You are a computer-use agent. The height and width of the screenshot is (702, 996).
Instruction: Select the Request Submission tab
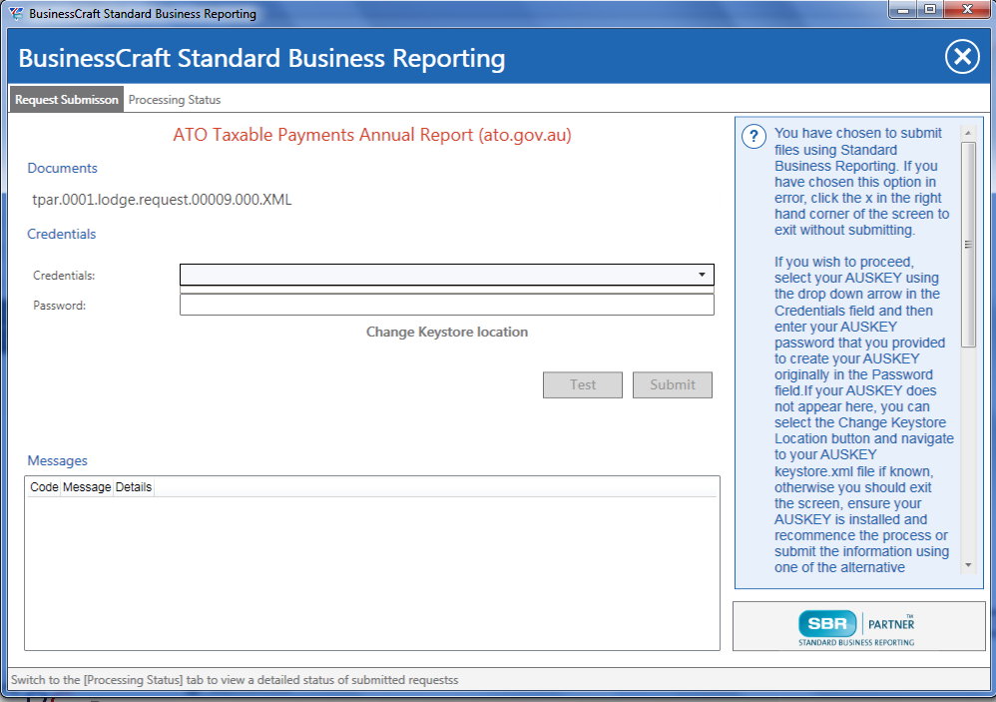coord(67,100)
